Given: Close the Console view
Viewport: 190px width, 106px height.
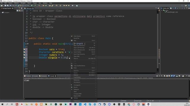Looking at the screenshot, I should click(56, 76).
